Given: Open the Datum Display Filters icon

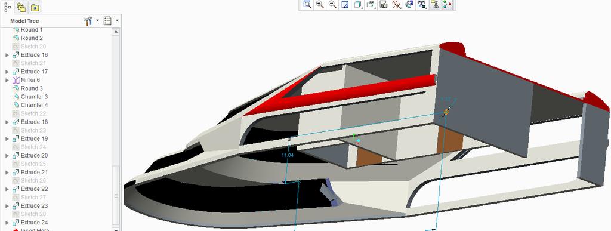Looking at the screenshot, I should [396, 5].
